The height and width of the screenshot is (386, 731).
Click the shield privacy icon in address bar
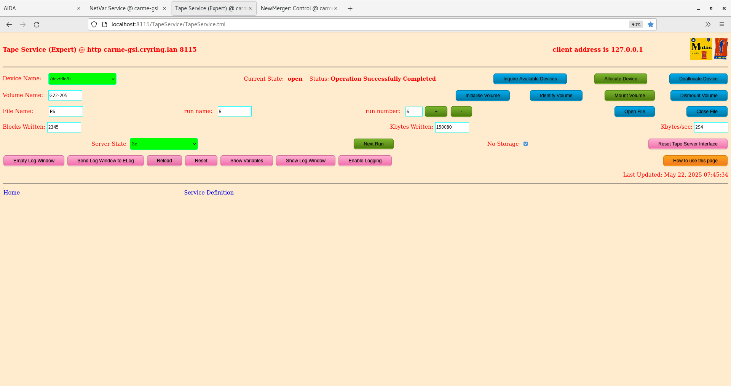pyautogui.click(x=94, y=24)
